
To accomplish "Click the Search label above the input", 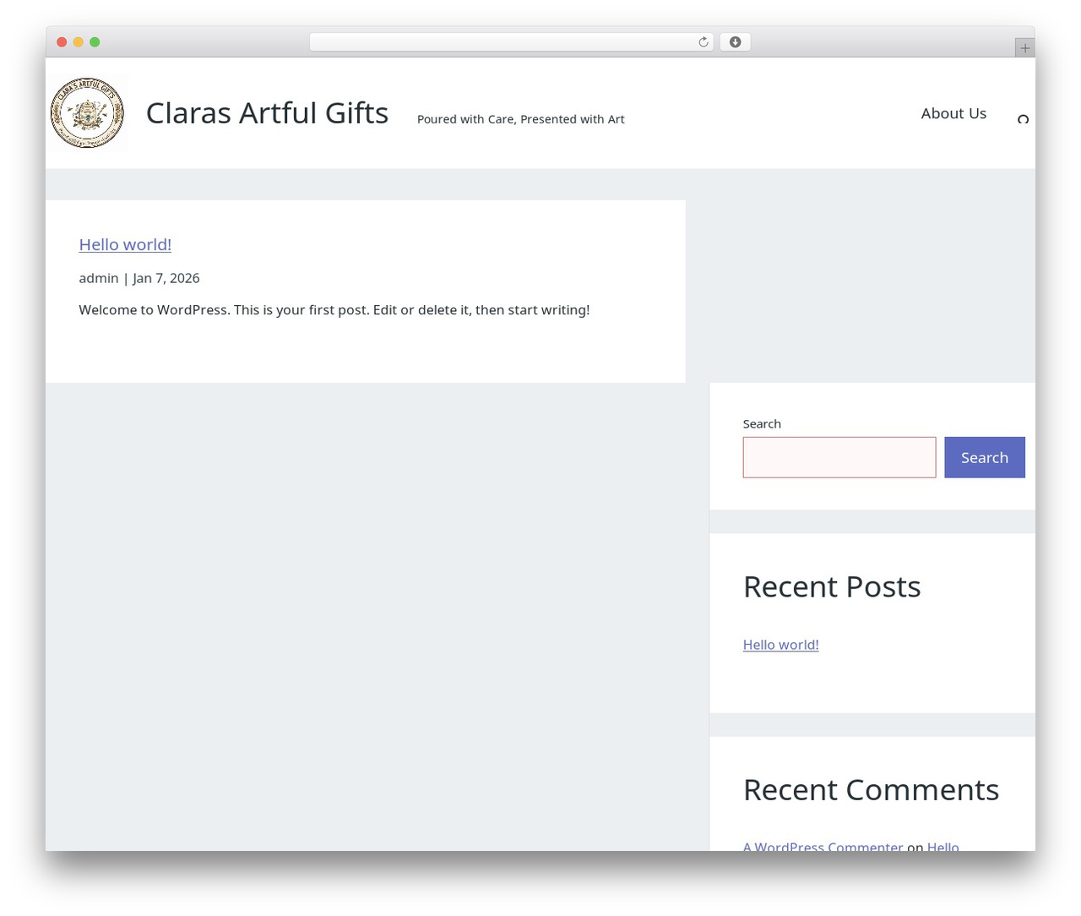I will tap(762, 423).
